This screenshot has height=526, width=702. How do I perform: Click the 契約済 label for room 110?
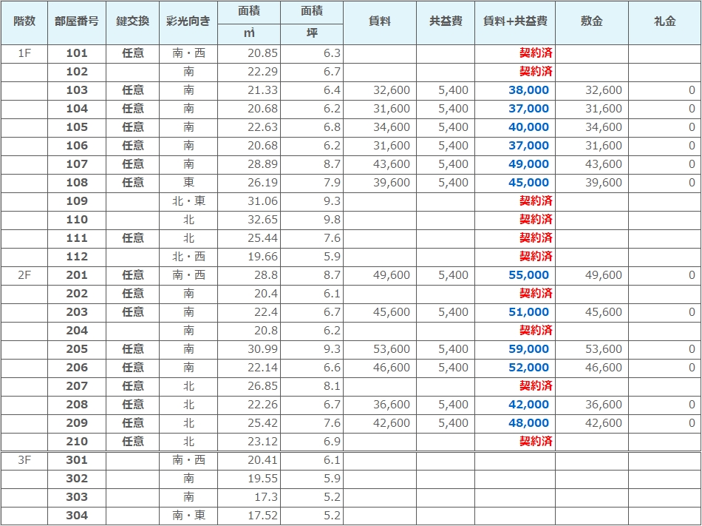(536, 220)
